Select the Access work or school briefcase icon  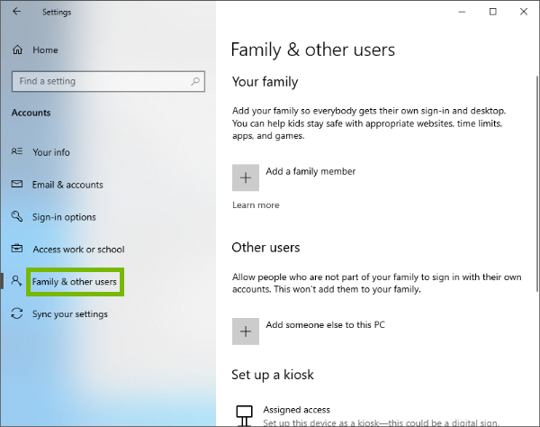pyautogui.click(x=17, y=249)
